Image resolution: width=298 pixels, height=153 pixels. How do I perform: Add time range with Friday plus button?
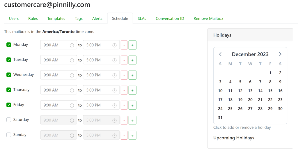click(132, 105)
